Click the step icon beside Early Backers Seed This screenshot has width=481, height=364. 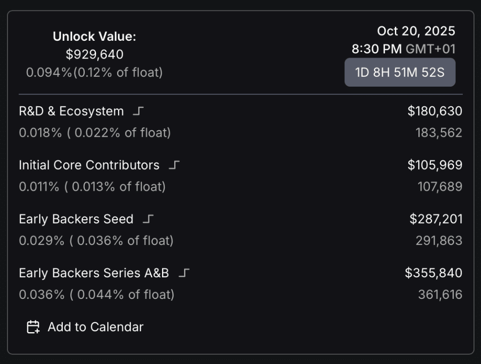coord(148,219)
